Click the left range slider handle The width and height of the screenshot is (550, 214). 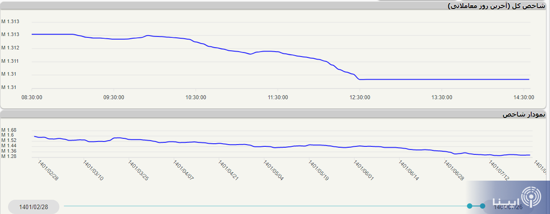470,206
